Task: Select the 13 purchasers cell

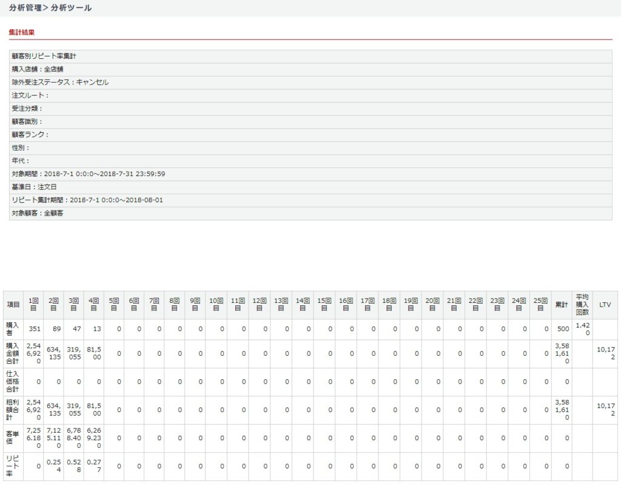Action: pyautogui.click(x=94, y=329)
